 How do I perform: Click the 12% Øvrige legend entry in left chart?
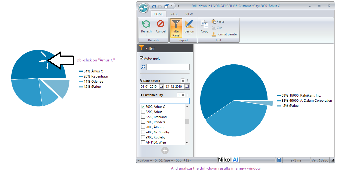coord(90,87)
